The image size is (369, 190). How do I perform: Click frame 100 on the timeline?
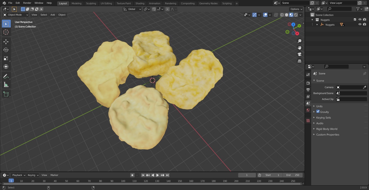coord(123,181)
